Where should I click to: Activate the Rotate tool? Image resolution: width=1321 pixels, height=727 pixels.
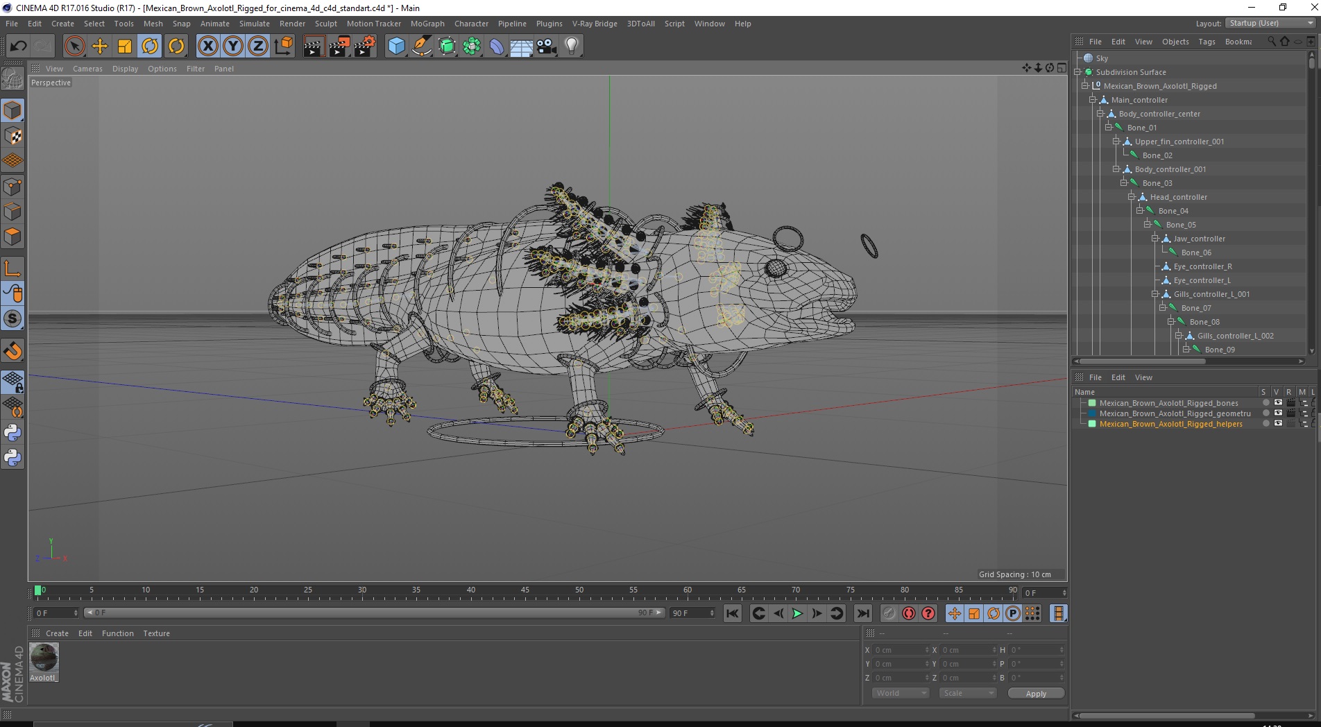[150, 46]
